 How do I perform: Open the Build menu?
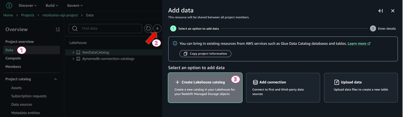(52, 5)
